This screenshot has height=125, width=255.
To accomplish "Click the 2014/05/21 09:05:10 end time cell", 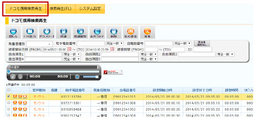I will (x=203, y=103).
